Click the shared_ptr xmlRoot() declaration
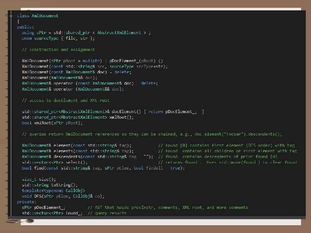Image resolution: width=311 pixels, height=233 pixels. (x=78, y=117)
